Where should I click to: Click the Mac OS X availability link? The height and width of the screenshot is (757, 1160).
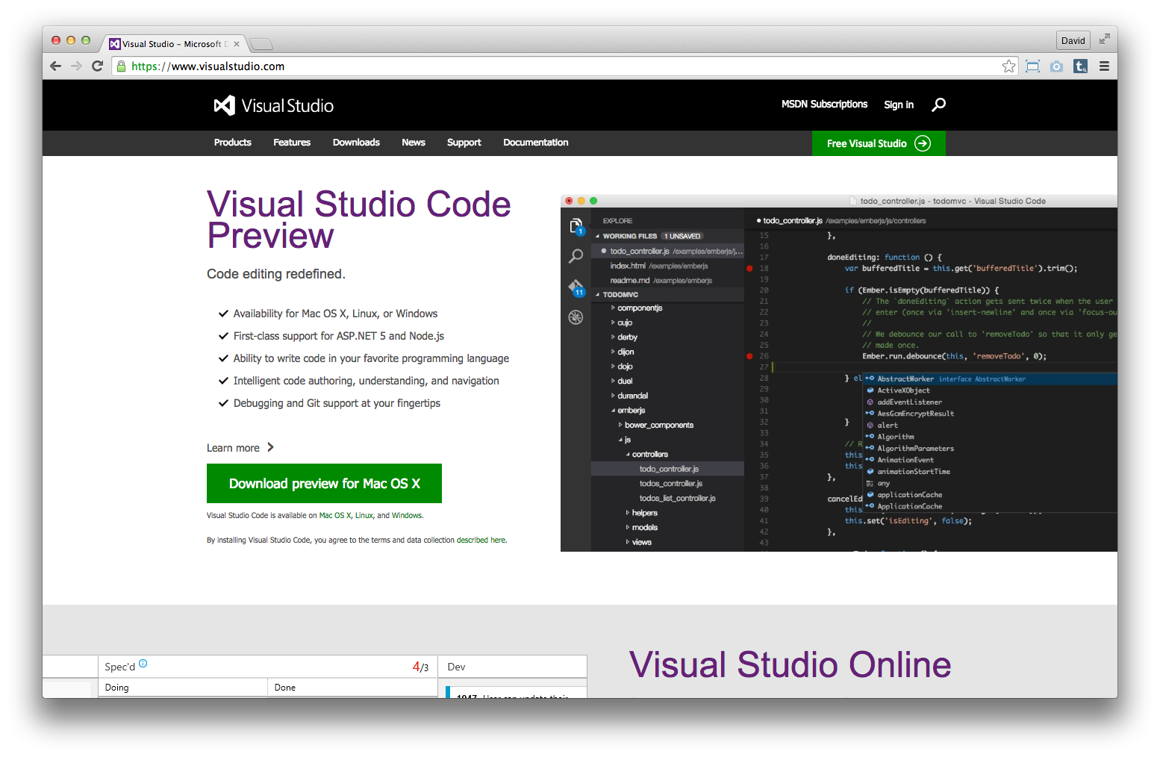[335, 516]
